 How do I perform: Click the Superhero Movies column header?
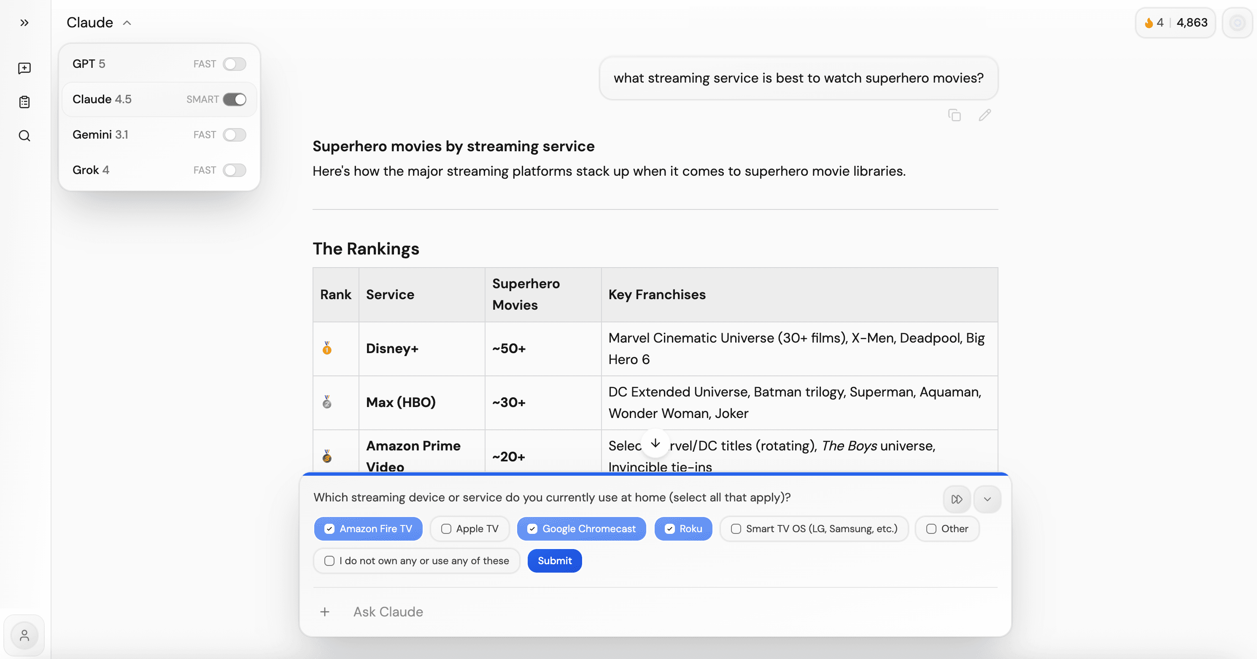pos(543,295)
